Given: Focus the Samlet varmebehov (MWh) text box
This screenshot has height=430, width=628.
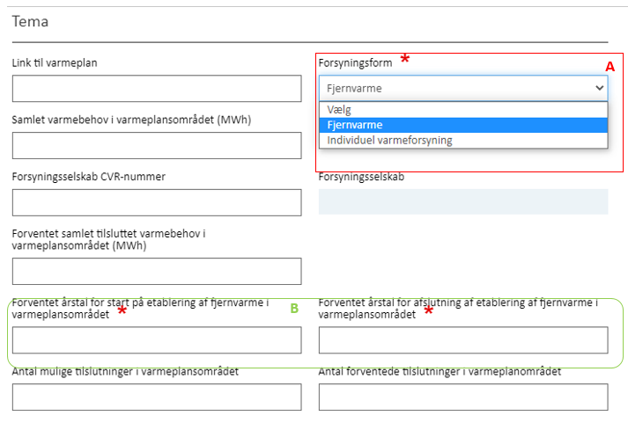Looking at the screenshot, I should coord(157,145).
